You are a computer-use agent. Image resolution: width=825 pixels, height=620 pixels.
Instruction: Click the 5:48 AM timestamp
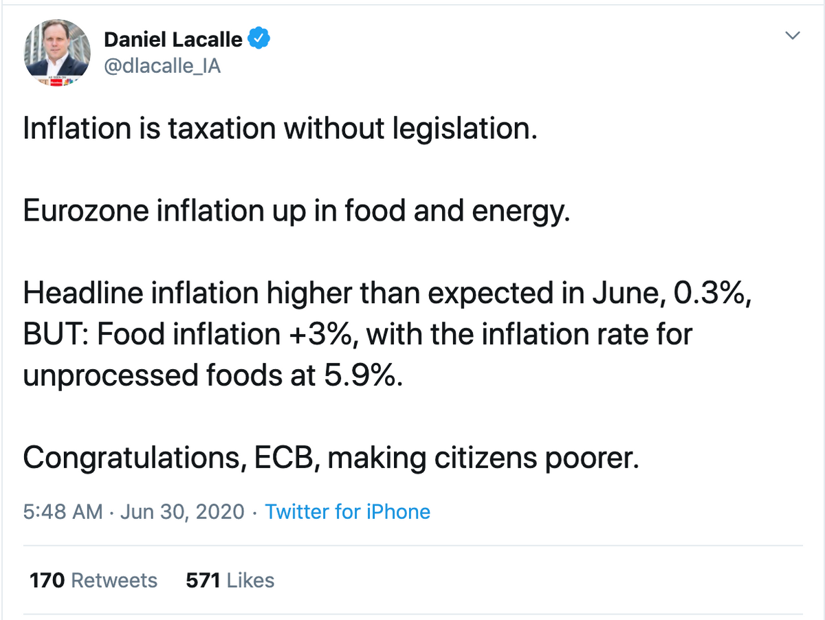63,512
